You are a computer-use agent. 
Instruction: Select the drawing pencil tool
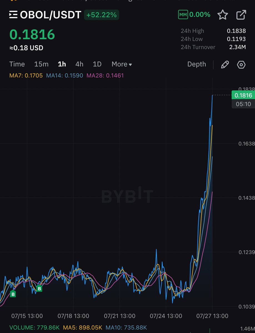225,64
